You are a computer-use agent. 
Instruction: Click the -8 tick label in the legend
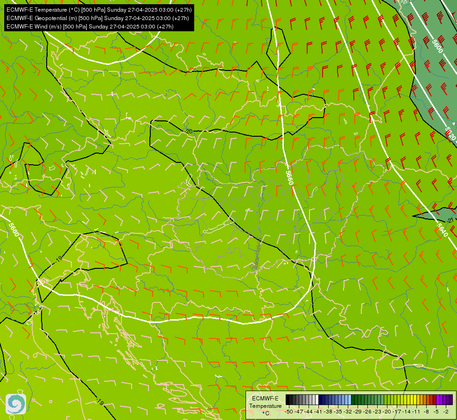(426, 412)
